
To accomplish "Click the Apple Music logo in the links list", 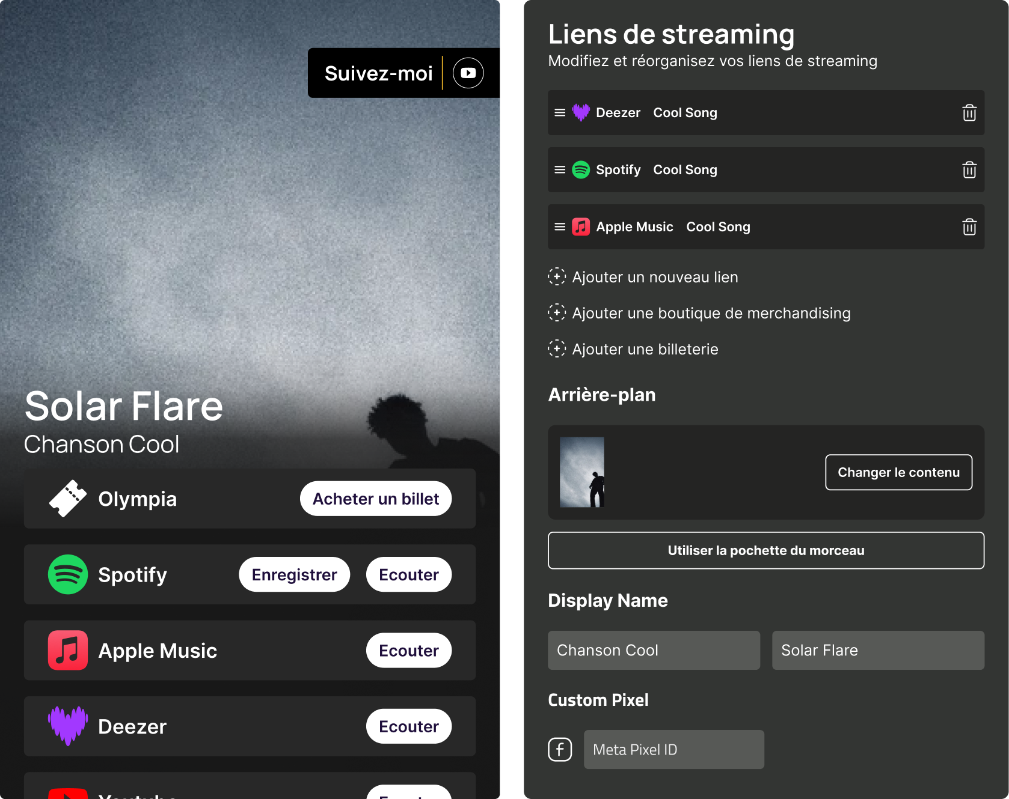I will (581, 226).
